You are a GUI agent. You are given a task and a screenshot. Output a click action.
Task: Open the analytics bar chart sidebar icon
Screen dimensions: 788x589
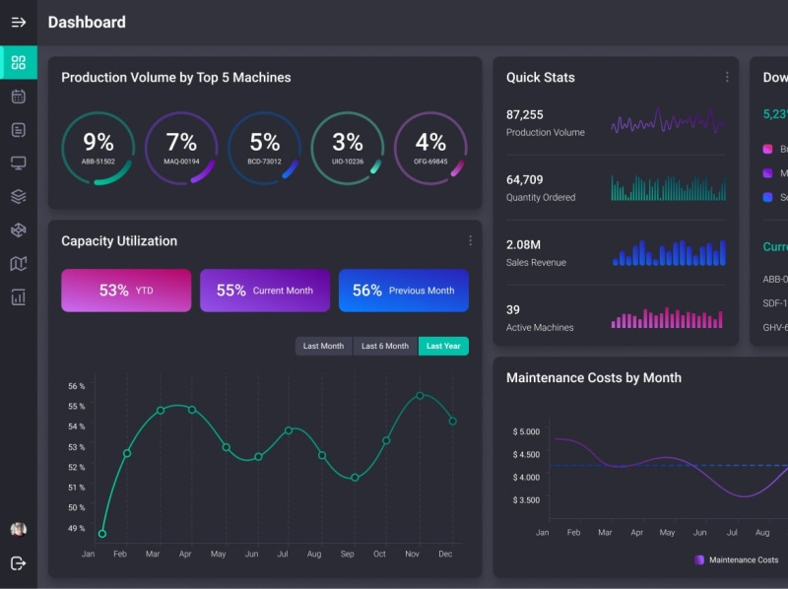pos(18,296)
